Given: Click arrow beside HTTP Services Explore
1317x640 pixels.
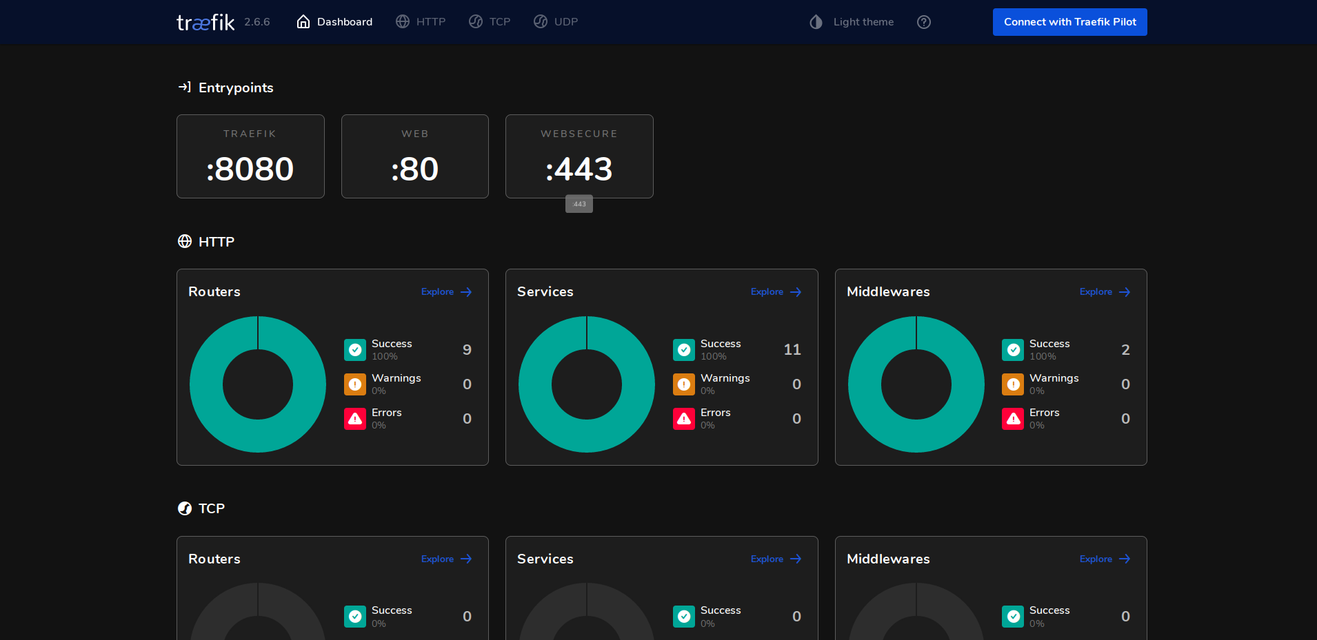Looking at the screenshot, I should pos(796,292).
